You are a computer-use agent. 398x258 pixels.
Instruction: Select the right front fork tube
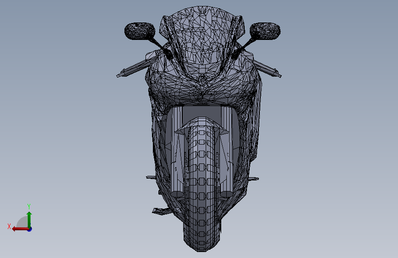click(226, 152)
